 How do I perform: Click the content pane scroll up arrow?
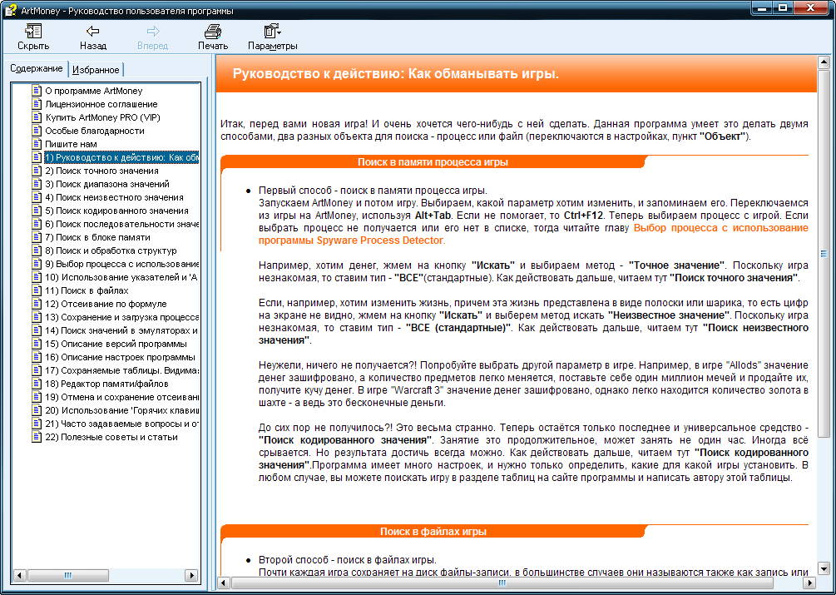pyautogui.click(x=824, y=62)
